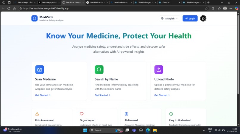Click Upload Photo card title
The width and height of the screenshot is (240, 134).
(x=164, y=79)
